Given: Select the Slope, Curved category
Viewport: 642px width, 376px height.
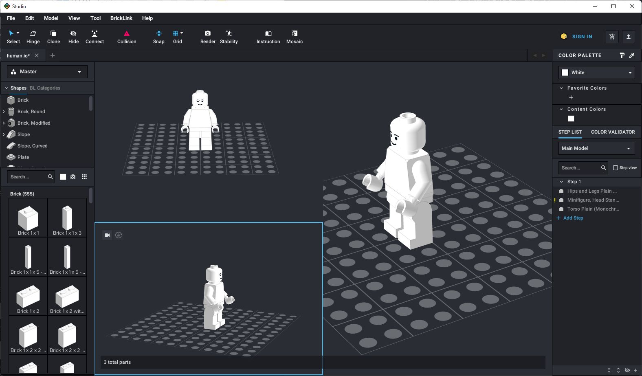Looking at the screenshot, I should [x=32, y=146].
